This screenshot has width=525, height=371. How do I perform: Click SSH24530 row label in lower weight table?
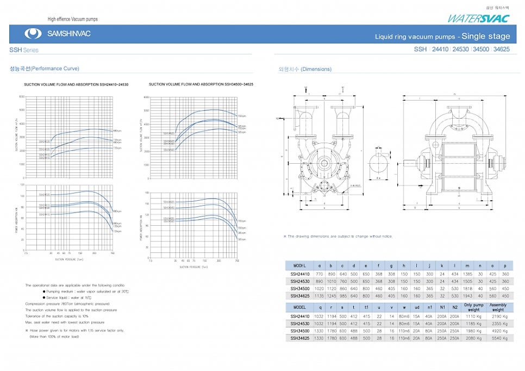point(300,324)
